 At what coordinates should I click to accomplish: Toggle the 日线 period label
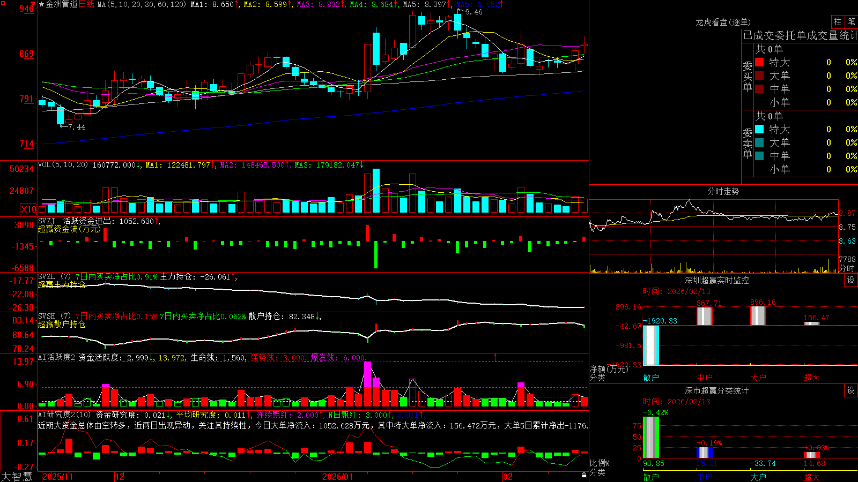86,4
